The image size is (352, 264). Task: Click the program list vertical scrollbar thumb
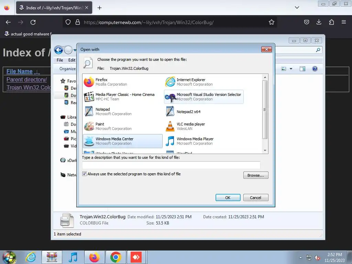[265, 110]
